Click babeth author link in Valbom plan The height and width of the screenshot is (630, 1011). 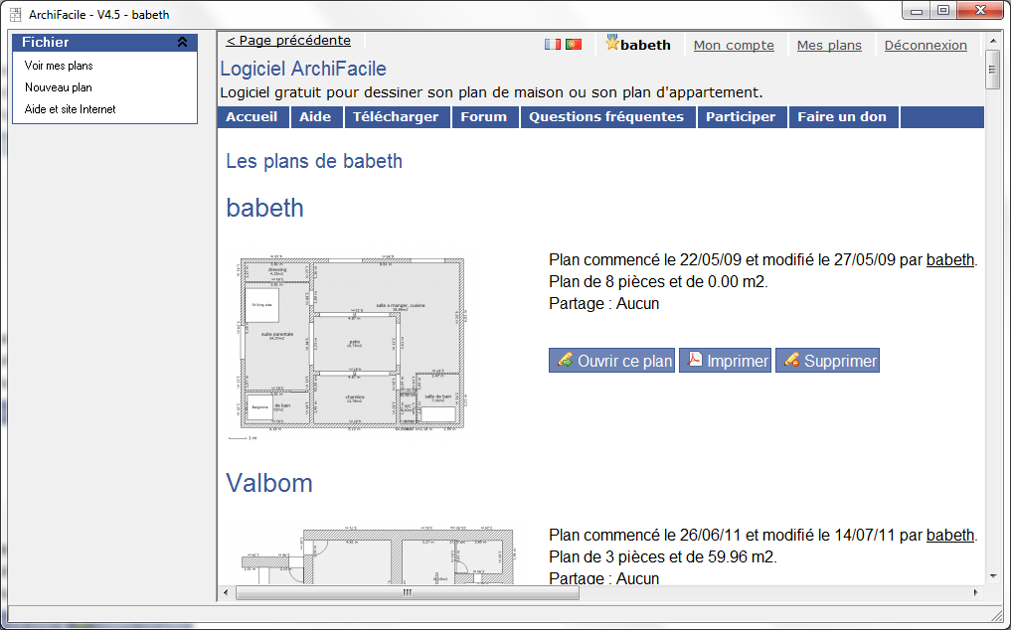[x=949, y=536]
